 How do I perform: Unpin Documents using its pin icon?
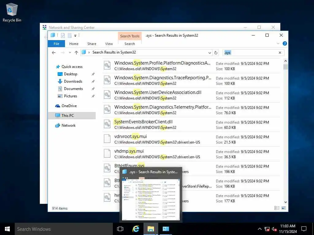click(93, 89)
